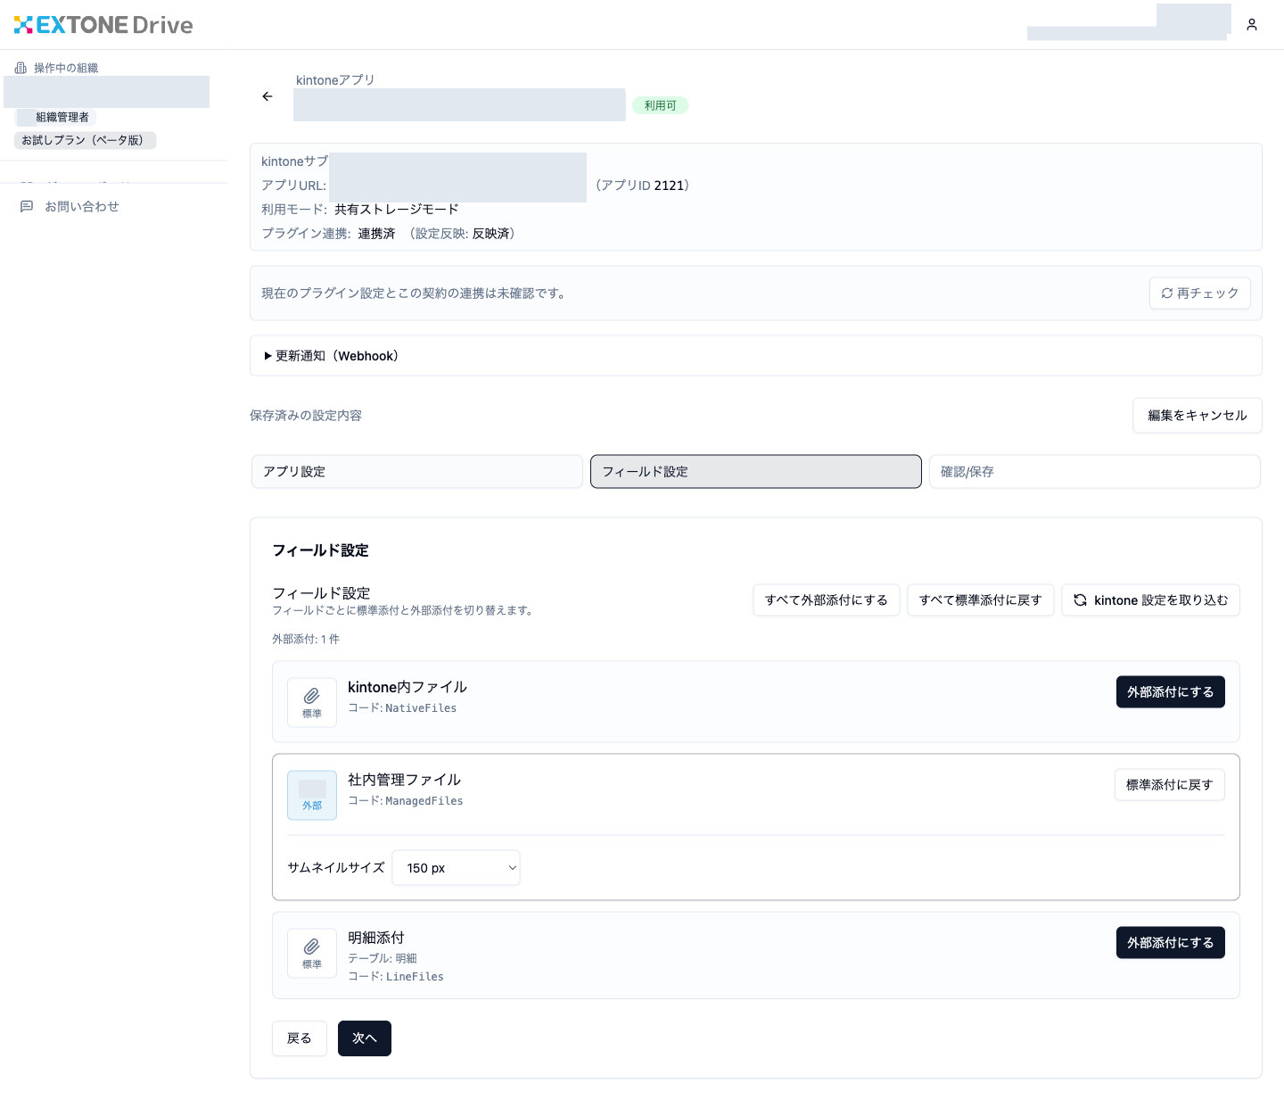Set 明細添付 to 外部添付にする

point(1170,942)
